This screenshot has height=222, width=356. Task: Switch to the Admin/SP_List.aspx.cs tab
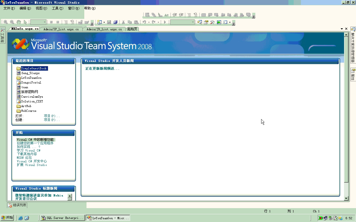coord(61,29)
